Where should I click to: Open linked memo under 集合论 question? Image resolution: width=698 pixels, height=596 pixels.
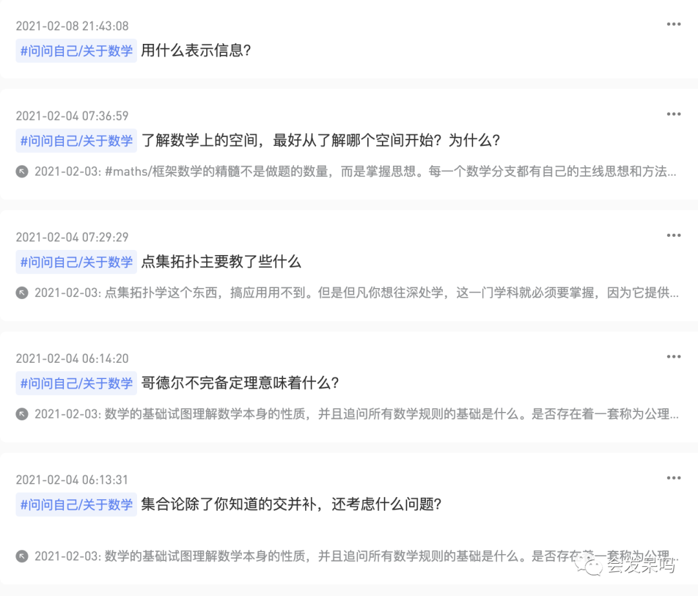click(x=357, y=556)
